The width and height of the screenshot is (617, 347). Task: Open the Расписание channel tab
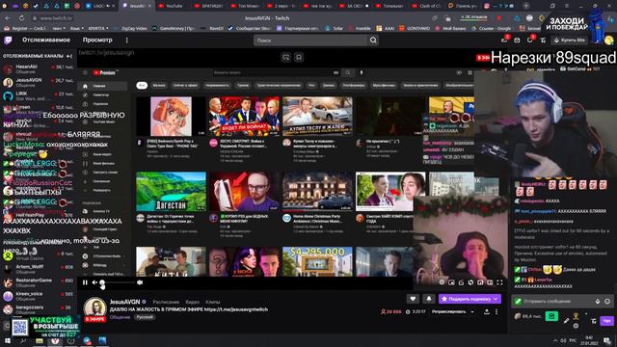(x=166, y=302)
